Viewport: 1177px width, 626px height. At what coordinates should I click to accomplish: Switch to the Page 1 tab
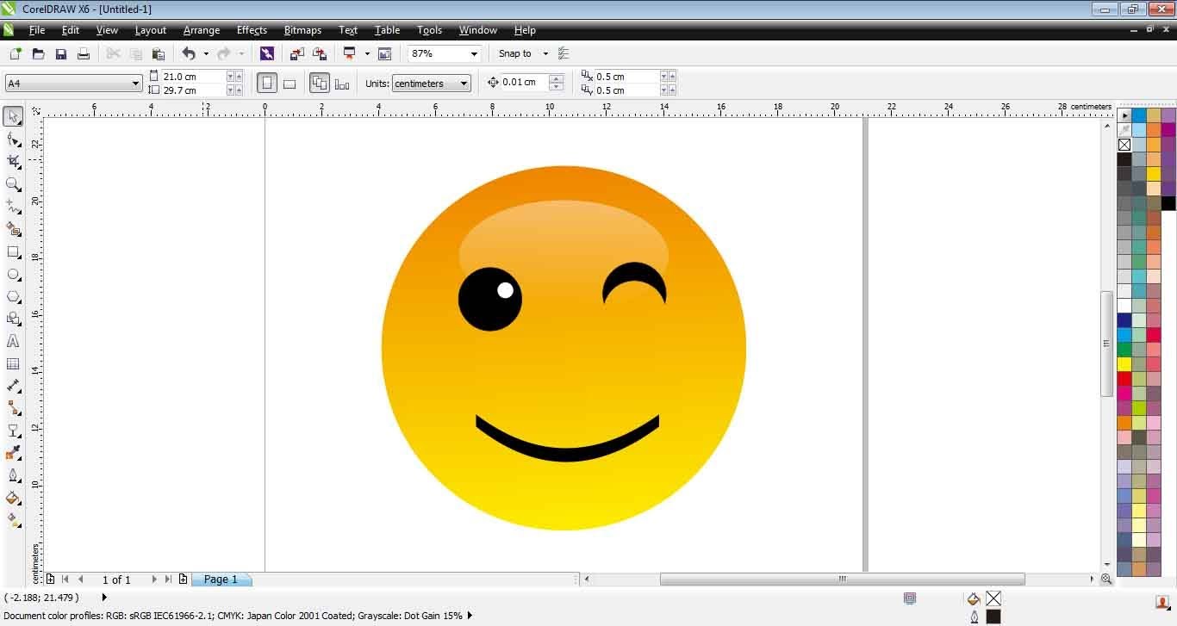(x=221, y=580)
